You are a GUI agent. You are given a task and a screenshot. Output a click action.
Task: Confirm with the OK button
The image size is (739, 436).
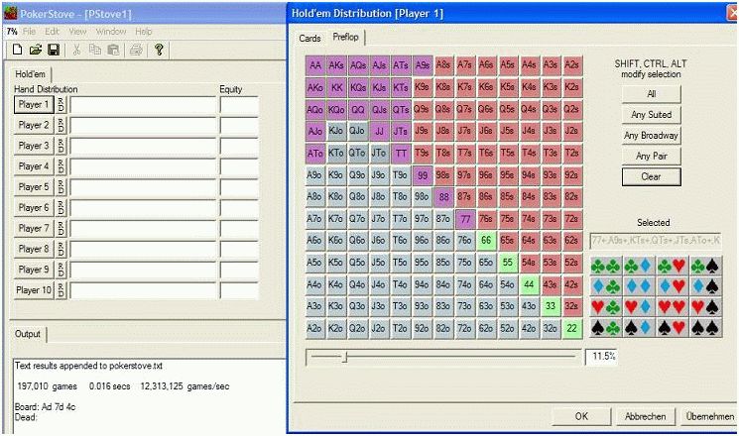coord(581,416)
